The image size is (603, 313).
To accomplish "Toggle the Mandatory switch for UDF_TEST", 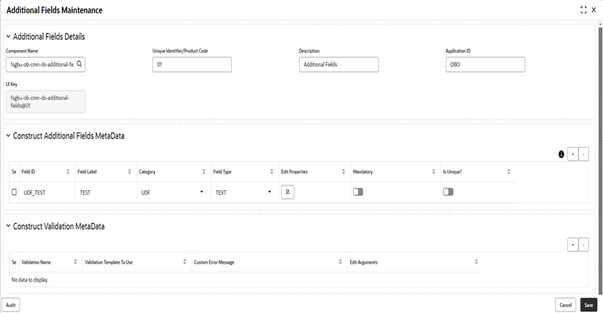I will pos(358,192).
